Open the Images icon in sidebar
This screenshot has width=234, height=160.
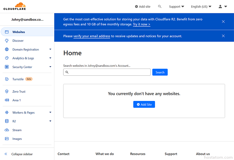[x=6, y=139]
